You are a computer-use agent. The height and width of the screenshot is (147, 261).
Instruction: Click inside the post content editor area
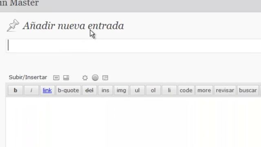(133, 122)
